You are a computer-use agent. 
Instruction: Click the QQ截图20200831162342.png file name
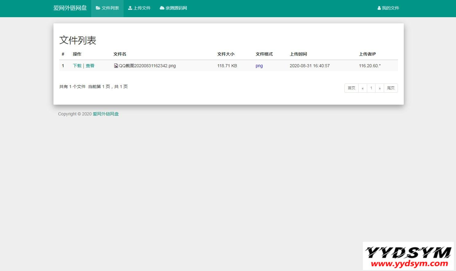[147, 66]
